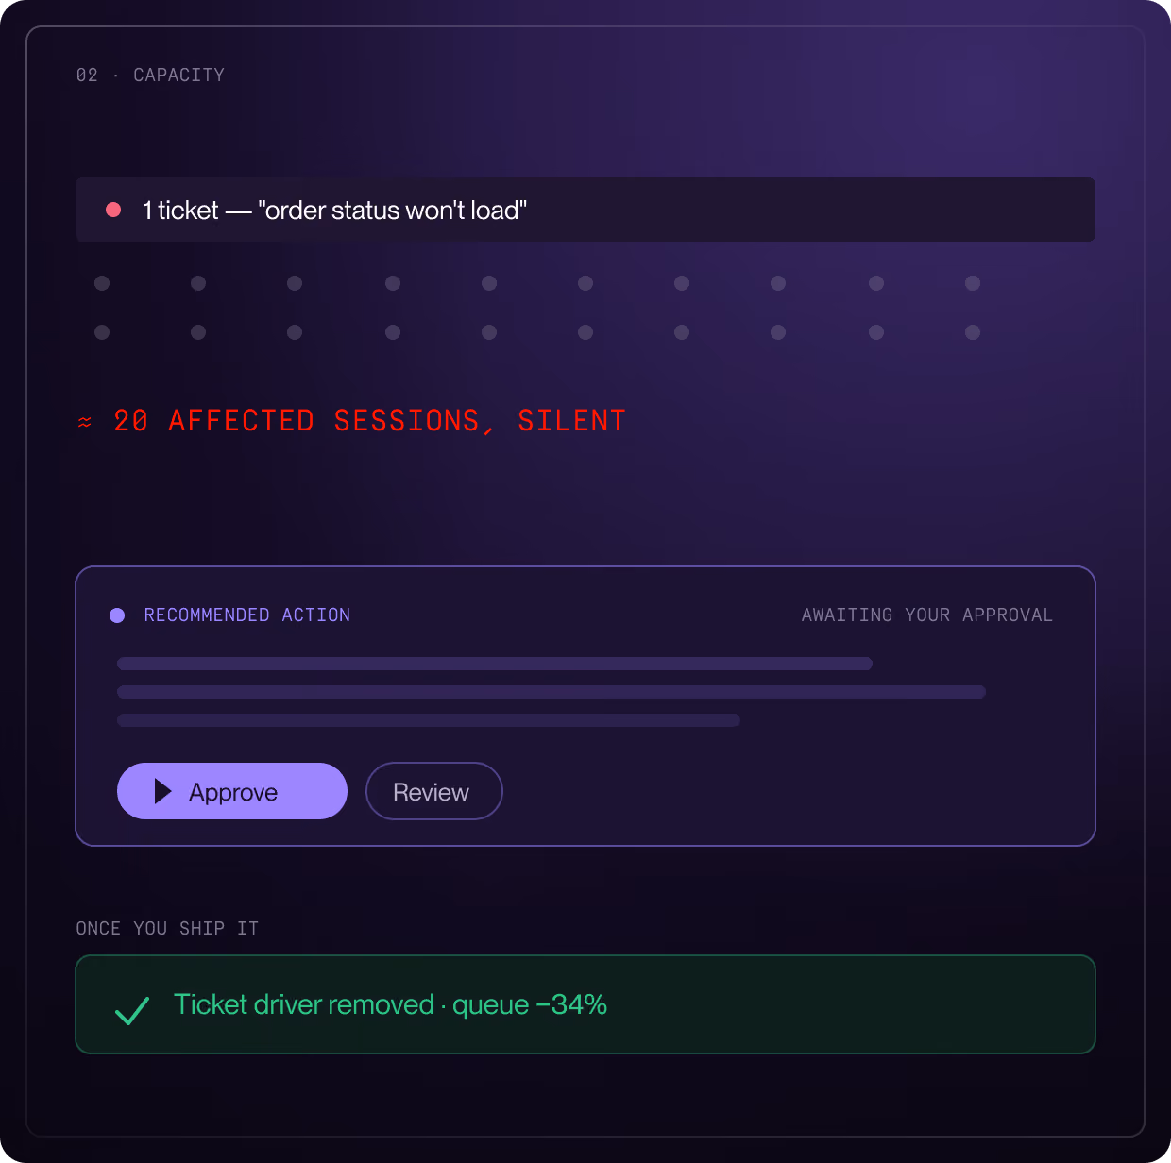Click '20 affected sessions, silent' text
Image resolution: width=1171 pixels, height=1163 pixels.
coord(370,421)
